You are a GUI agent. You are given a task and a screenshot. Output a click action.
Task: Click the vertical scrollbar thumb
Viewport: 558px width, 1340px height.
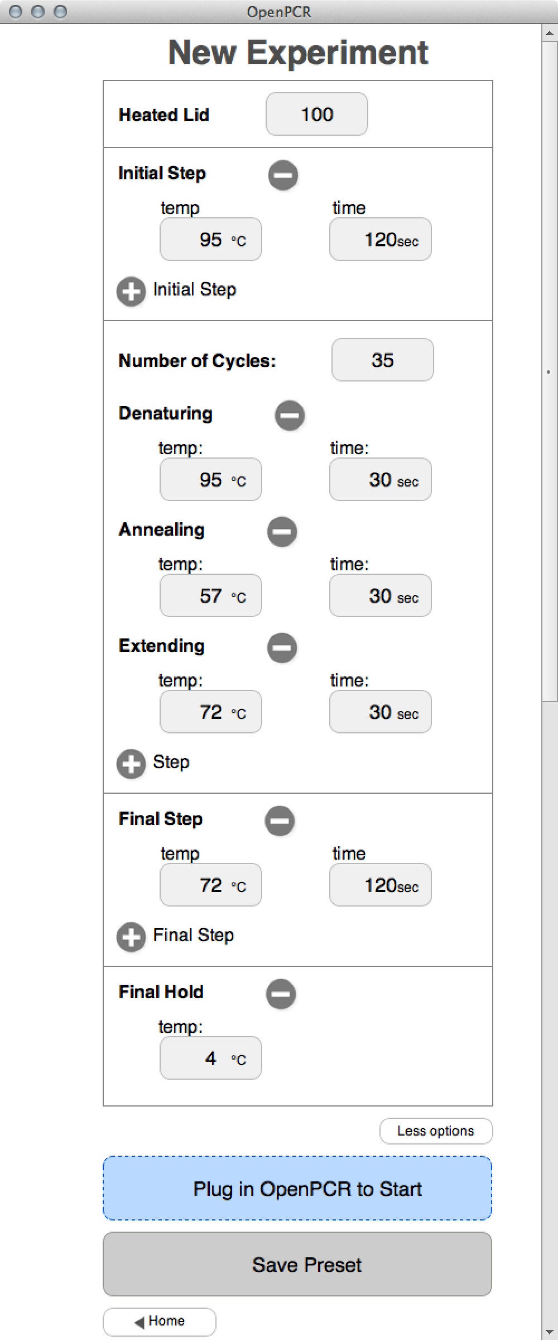pos(549,369)
